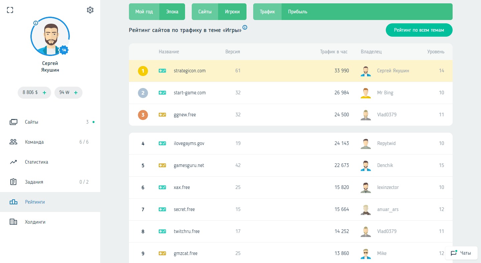This screenshot has height=263, width=481.
Task: Switch to the Прибыль tab
Action: [298, 12]
